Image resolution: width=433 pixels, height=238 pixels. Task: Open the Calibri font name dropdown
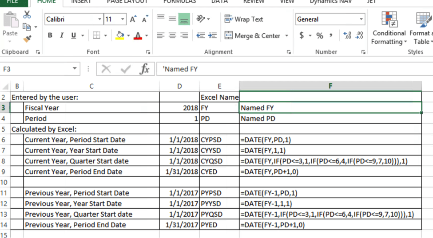[x=99, y=20]
